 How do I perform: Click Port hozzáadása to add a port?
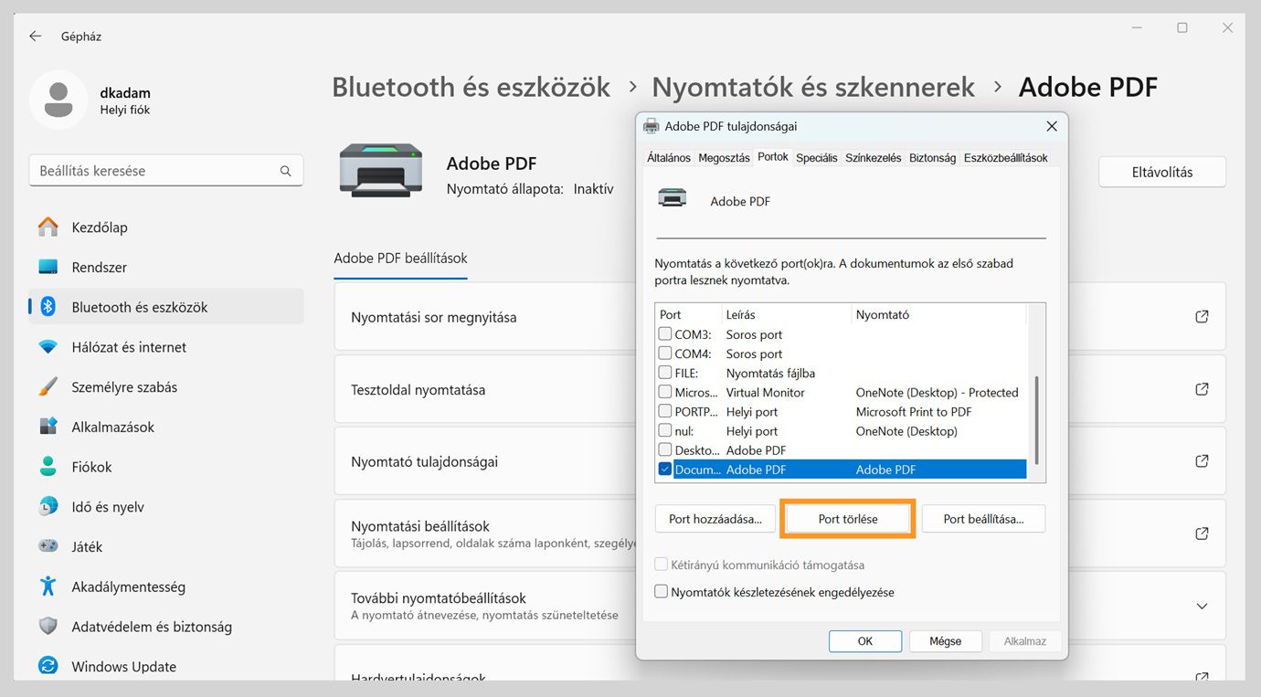coord(715,518)
